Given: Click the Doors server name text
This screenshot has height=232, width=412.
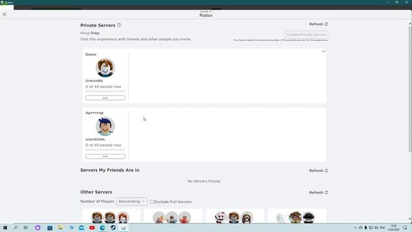Looking at the screenshot, I should click(91, 54).
